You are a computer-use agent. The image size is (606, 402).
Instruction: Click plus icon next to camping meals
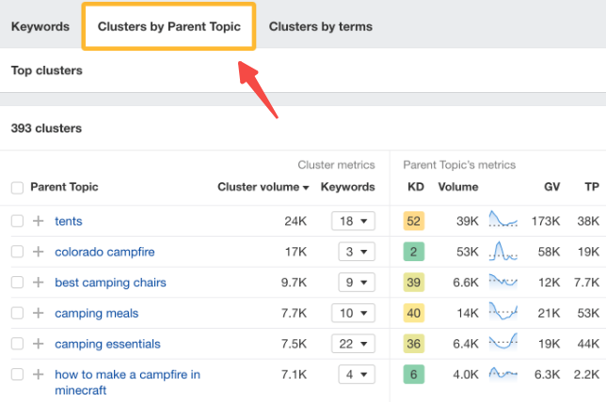coord(39,314)
